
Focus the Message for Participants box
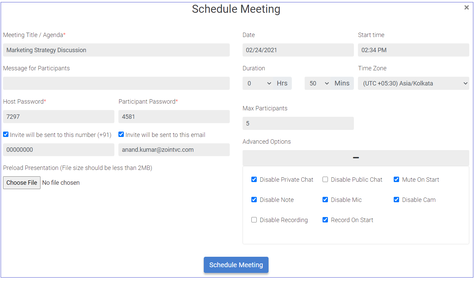coord(116,83)
